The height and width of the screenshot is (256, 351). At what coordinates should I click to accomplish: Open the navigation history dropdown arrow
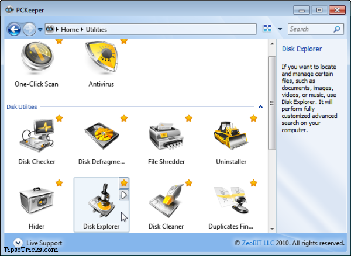[x=40, y=29]
